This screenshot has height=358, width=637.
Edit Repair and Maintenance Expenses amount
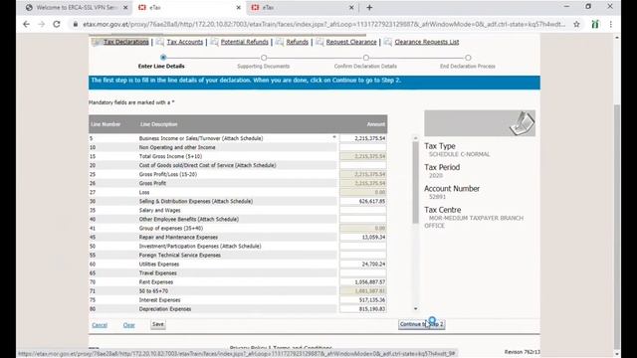pyautogui.click(x=363, y=237)
